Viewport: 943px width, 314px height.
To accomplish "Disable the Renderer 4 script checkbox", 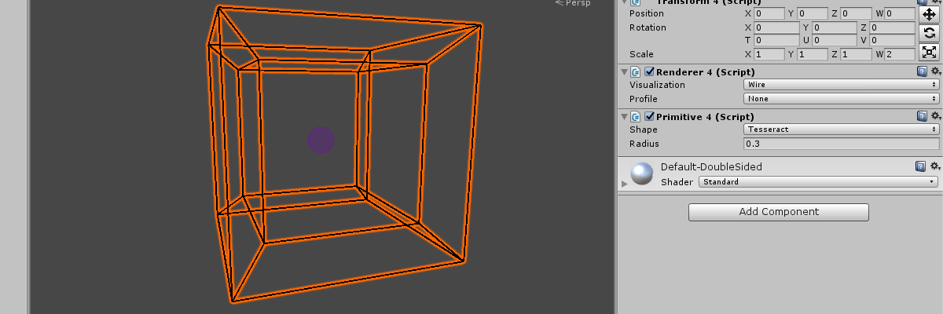I will tap(649, 71).
